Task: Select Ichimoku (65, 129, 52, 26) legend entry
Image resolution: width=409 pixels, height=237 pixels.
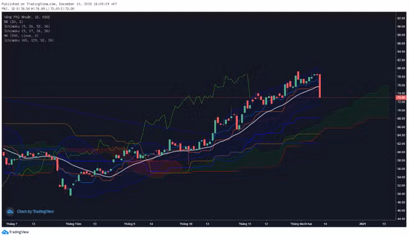Action: pyautogui.click(x=29, y=40)
